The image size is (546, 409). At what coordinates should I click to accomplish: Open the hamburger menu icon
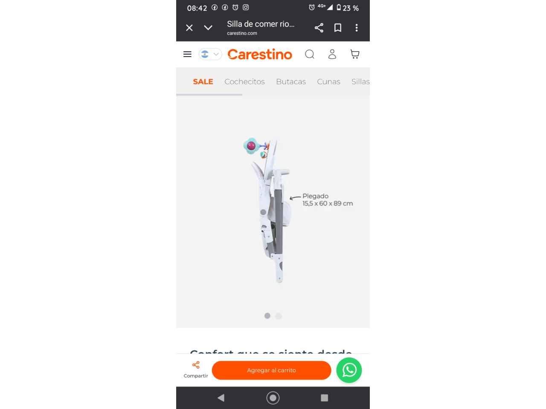point(187,54)
